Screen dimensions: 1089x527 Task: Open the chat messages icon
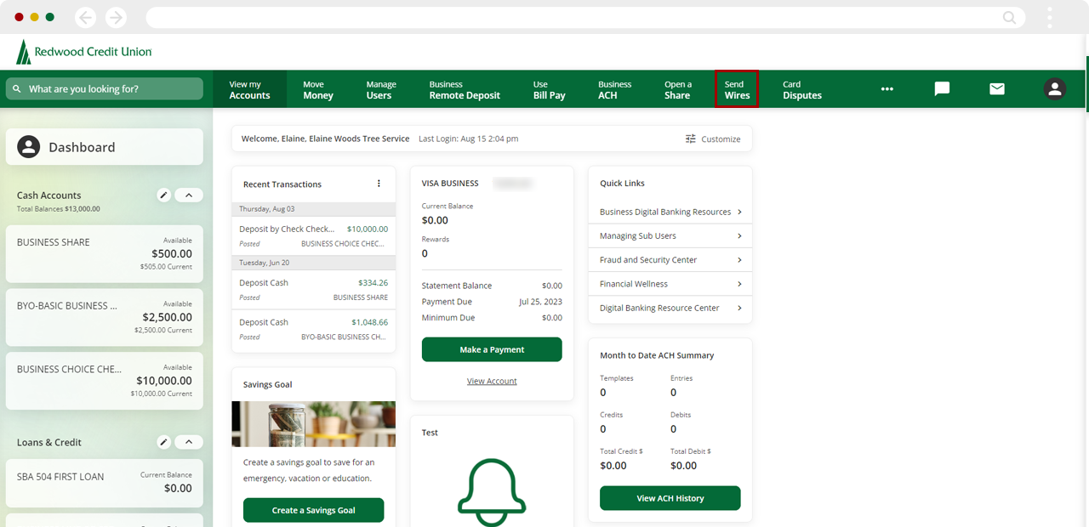tap(942, 88)
